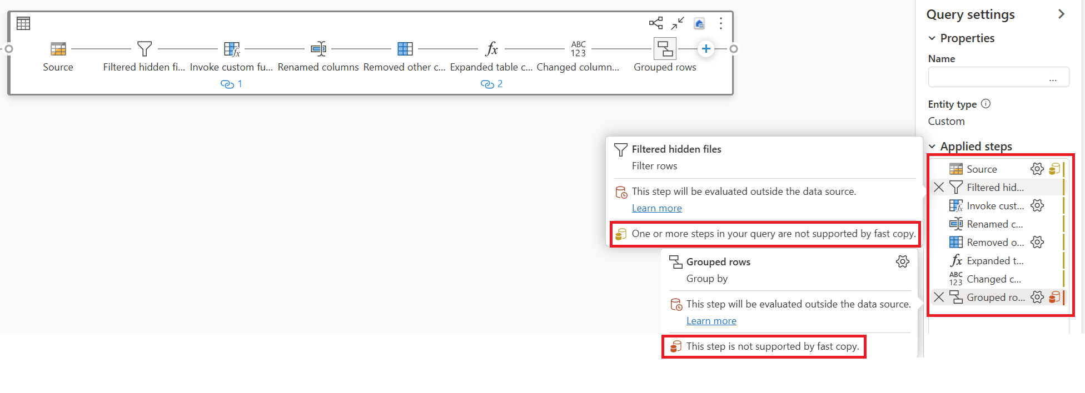This screenshot has height=393, width=1085.
Task: Open settings gear for Source applied step
Action: [1037, 169]
